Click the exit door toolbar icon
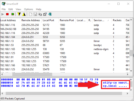Image resolution: width=134 pixels, height=101 pixels. (x=50, y=14)
